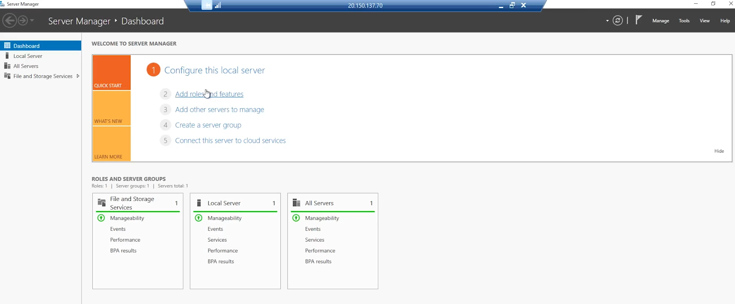
Task: Refresh the Server Manager dashboard
Action: (x=618, y=20)
